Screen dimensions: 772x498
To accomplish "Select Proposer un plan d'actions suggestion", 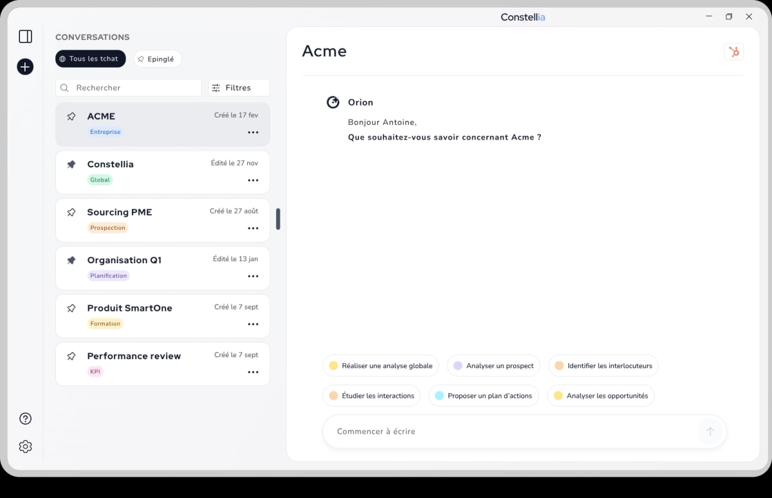I will [483, 396].
